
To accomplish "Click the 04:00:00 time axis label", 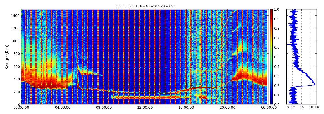I will click(x=62, y=107).
